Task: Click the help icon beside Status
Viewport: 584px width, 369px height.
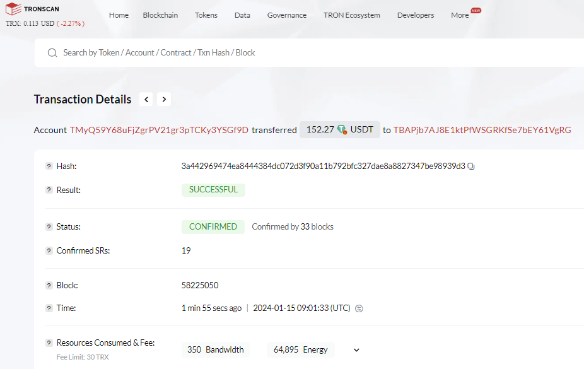Action: coord(49,227)
